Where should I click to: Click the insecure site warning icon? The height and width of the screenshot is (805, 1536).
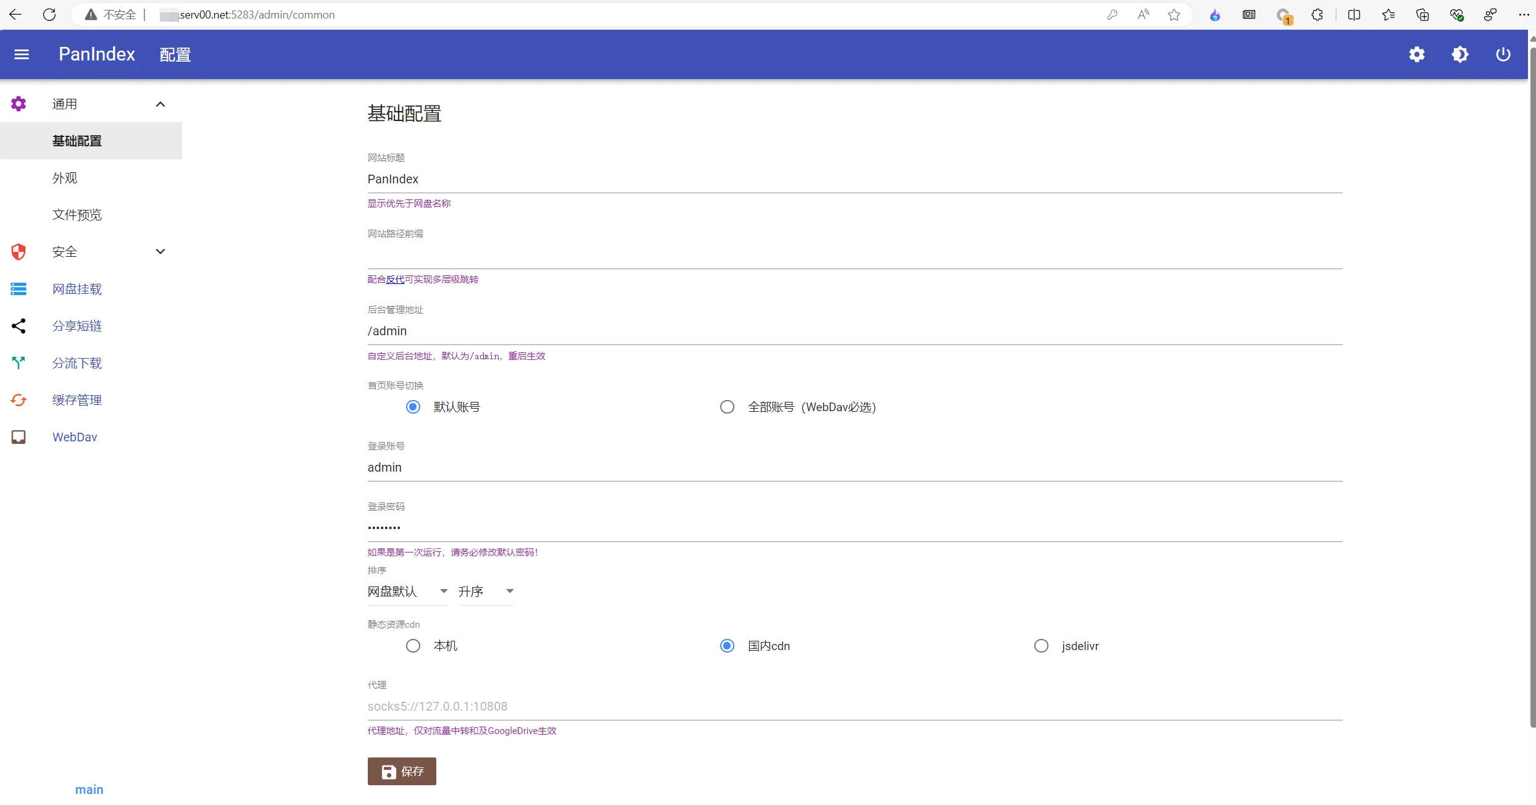click(91, 14)
